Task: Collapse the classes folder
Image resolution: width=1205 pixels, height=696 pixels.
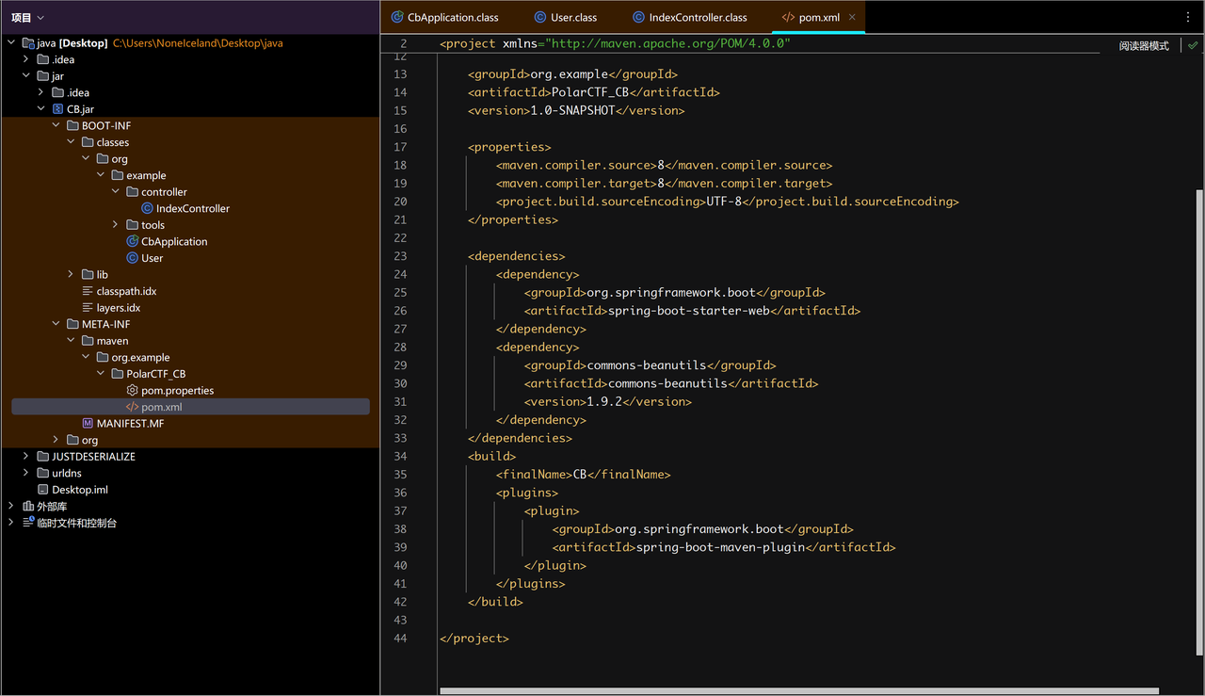Action: (72, 142)
